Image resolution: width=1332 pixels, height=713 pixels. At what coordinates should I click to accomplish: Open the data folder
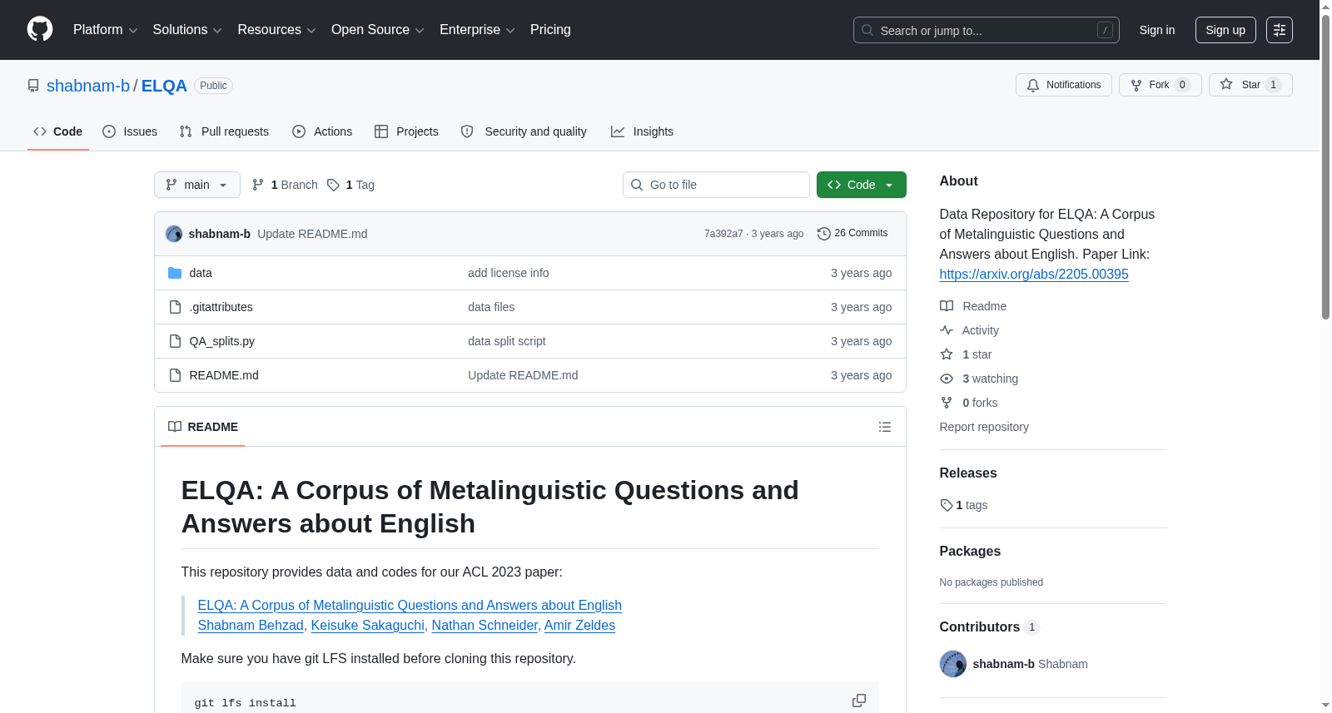pyautogui.click(x=201, y=273)
